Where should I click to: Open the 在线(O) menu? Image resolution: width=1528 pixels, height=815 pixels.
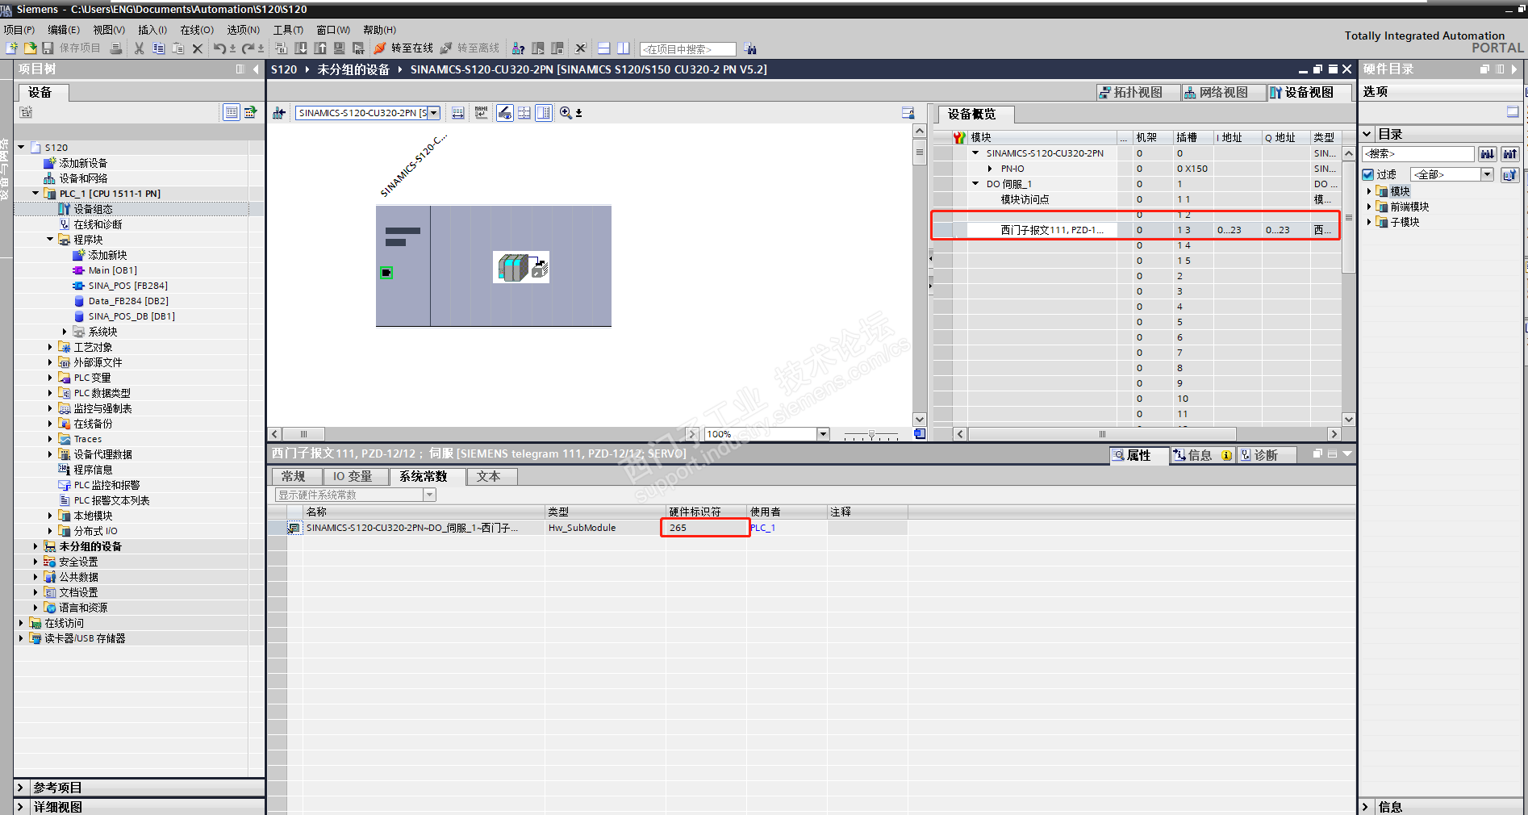coord(197,30)
